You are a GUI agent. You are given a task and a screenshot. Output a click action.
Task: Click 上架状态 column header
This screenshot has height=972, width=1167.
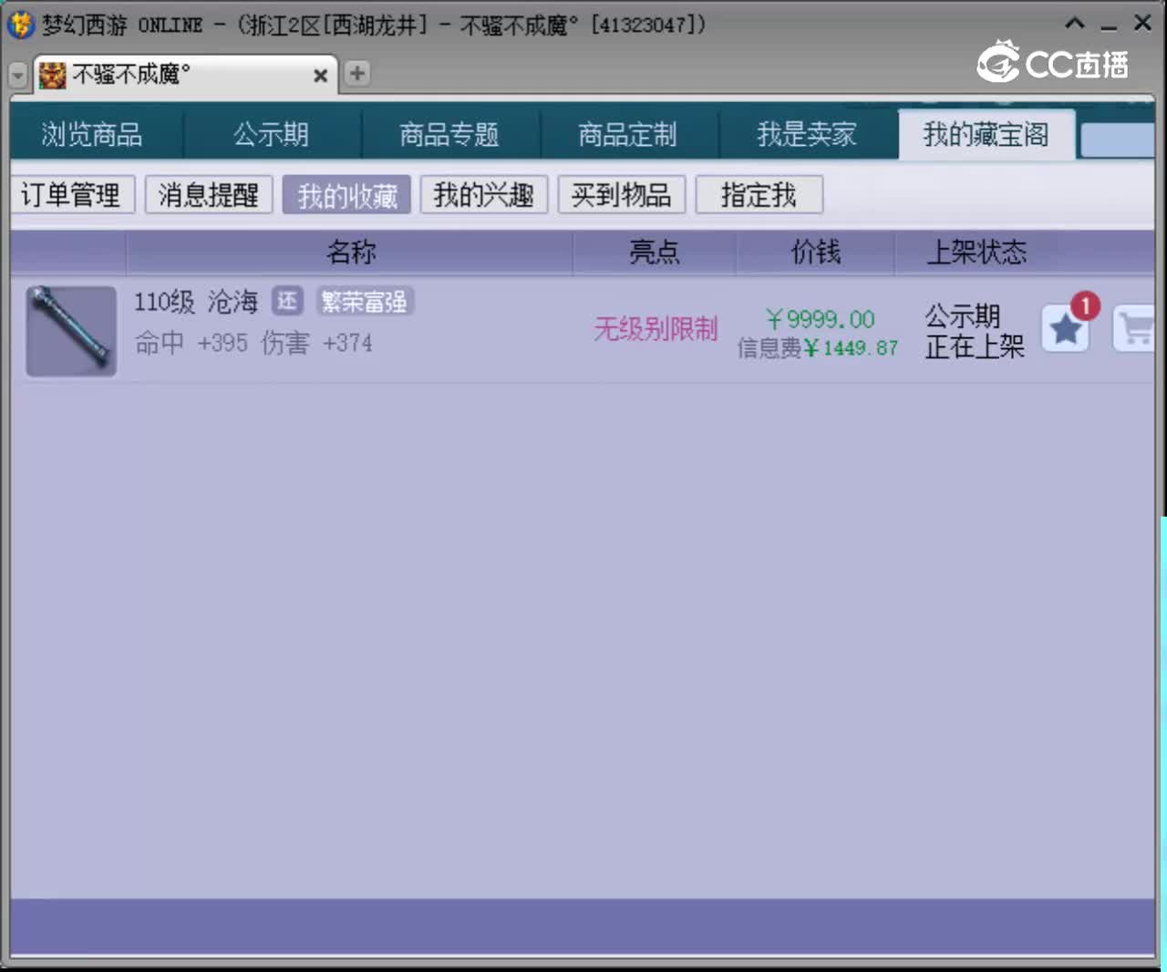point(976,253)
